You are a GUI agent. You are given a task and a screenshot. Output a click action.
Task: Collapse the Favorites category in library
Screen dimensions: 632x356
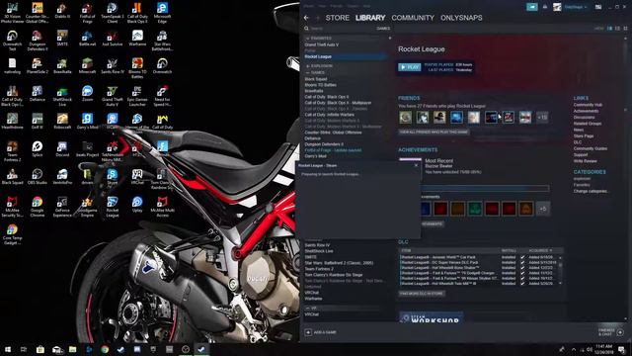307,39
